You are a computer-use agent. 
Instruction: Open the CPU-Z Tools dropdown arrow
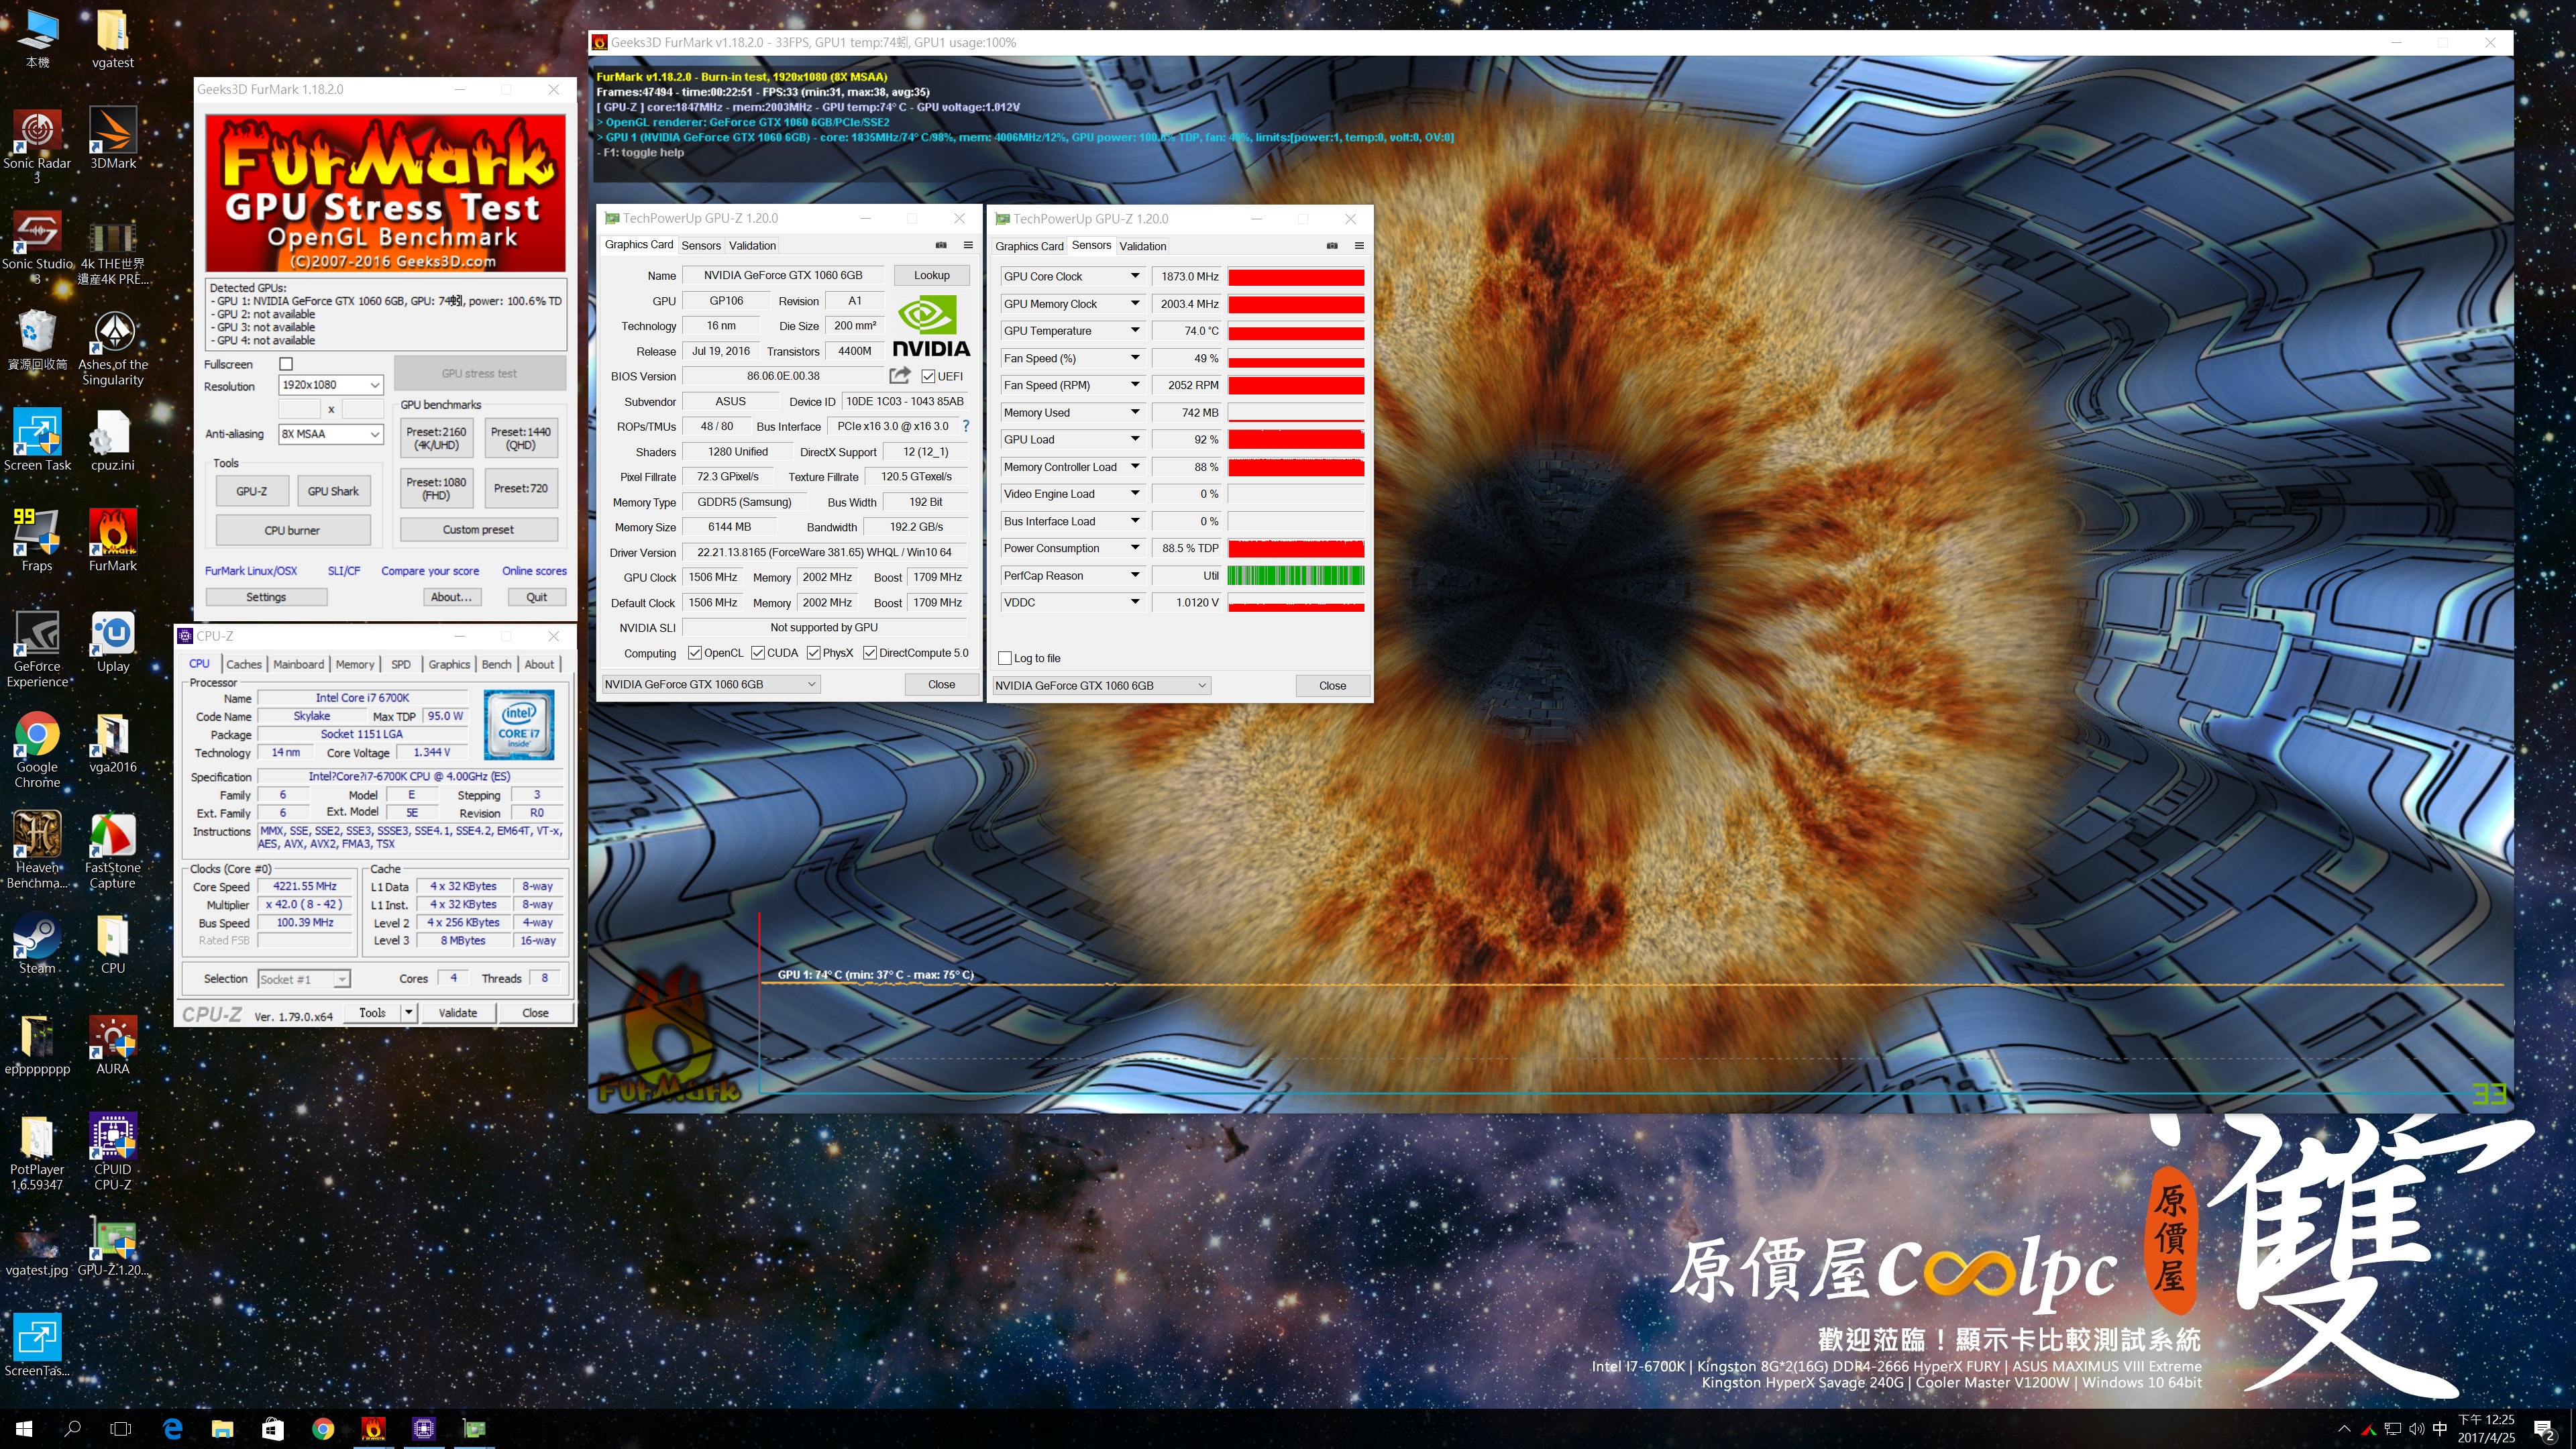click(x=408, y=1012)
